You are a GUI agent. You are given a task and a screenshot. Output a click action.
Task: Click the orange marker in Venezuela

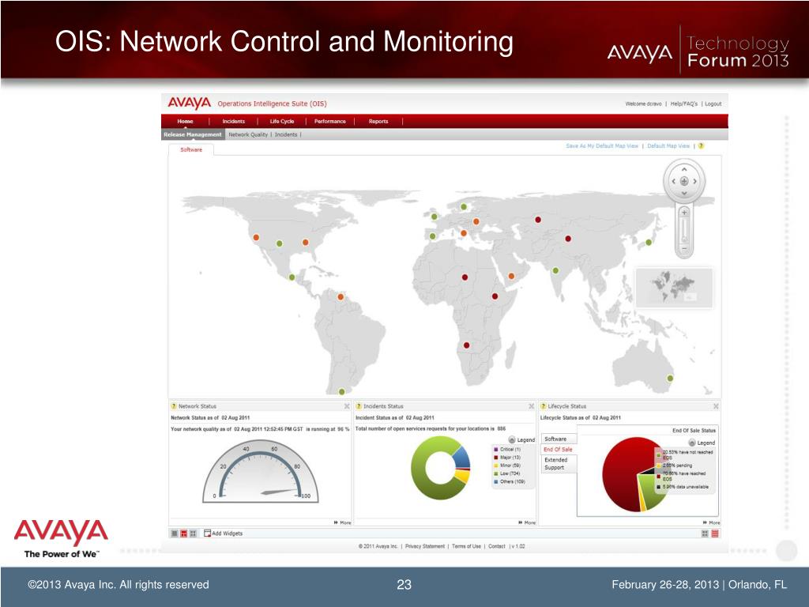click(x=341, y=297)
